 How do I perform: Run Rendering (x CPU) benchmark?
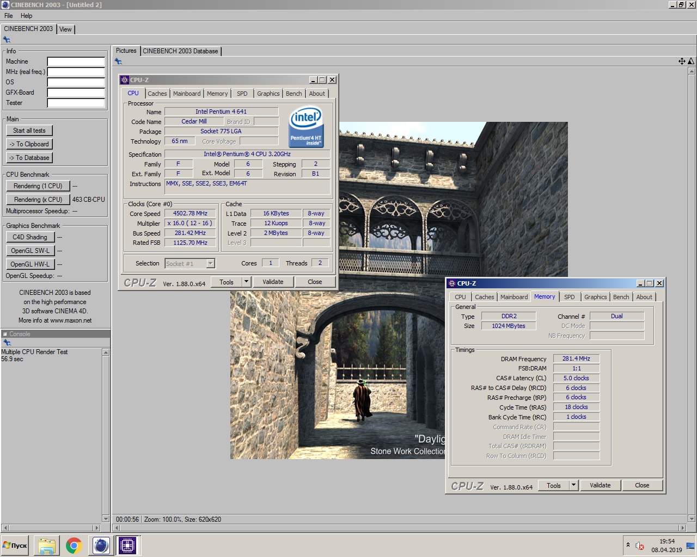38,200
